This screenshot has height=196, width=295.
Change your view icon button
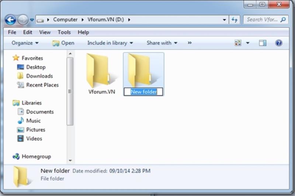[x=238, y=43]
